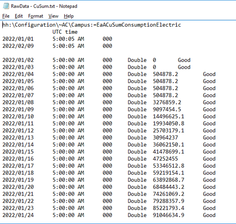Click the date 2022/01/24
The height and width of the screenshot is (224, 236).
pos(18,215)
